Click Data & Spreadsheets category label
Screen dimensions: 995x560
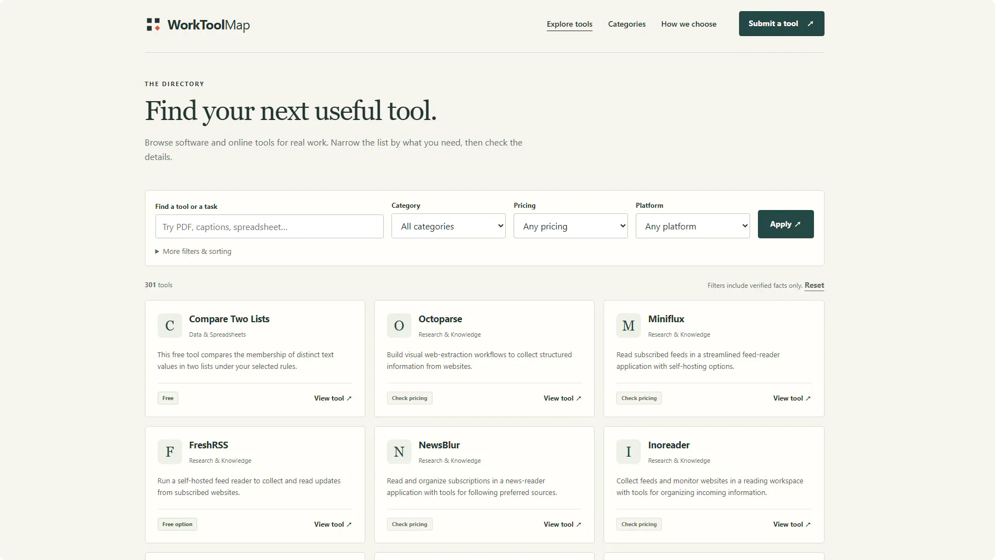pyautogui.click(x=217, y=334)
